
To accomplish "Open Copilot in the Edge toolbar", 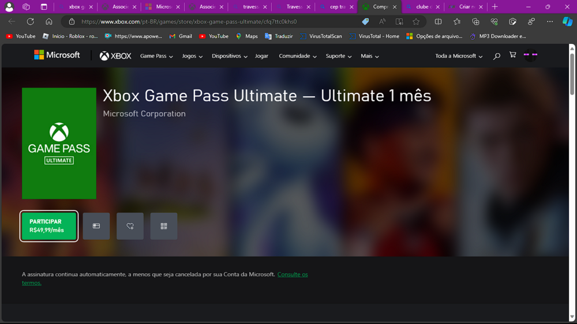I will click(x=568, y=21).
